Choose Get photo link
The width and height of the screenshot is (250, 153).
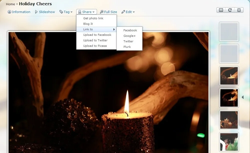[93, 18]
